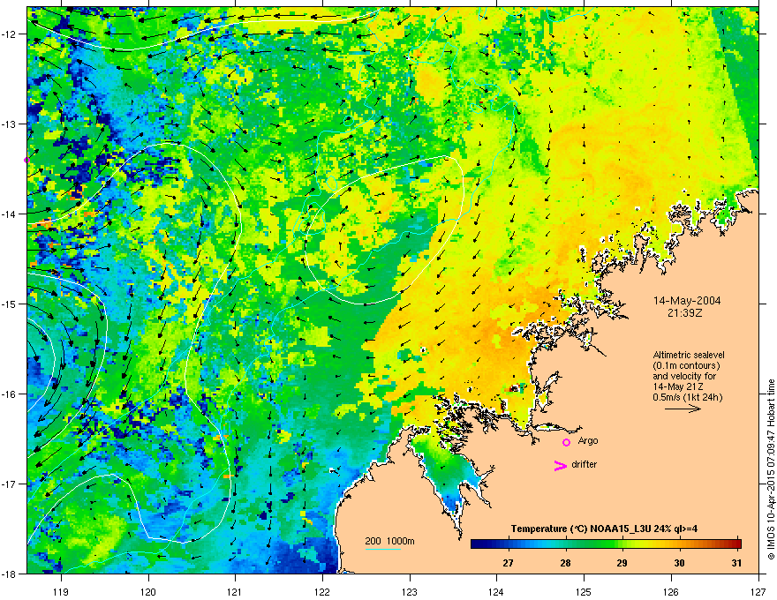
Task: Click the 30 label on temperature scale
Action: 679,563
